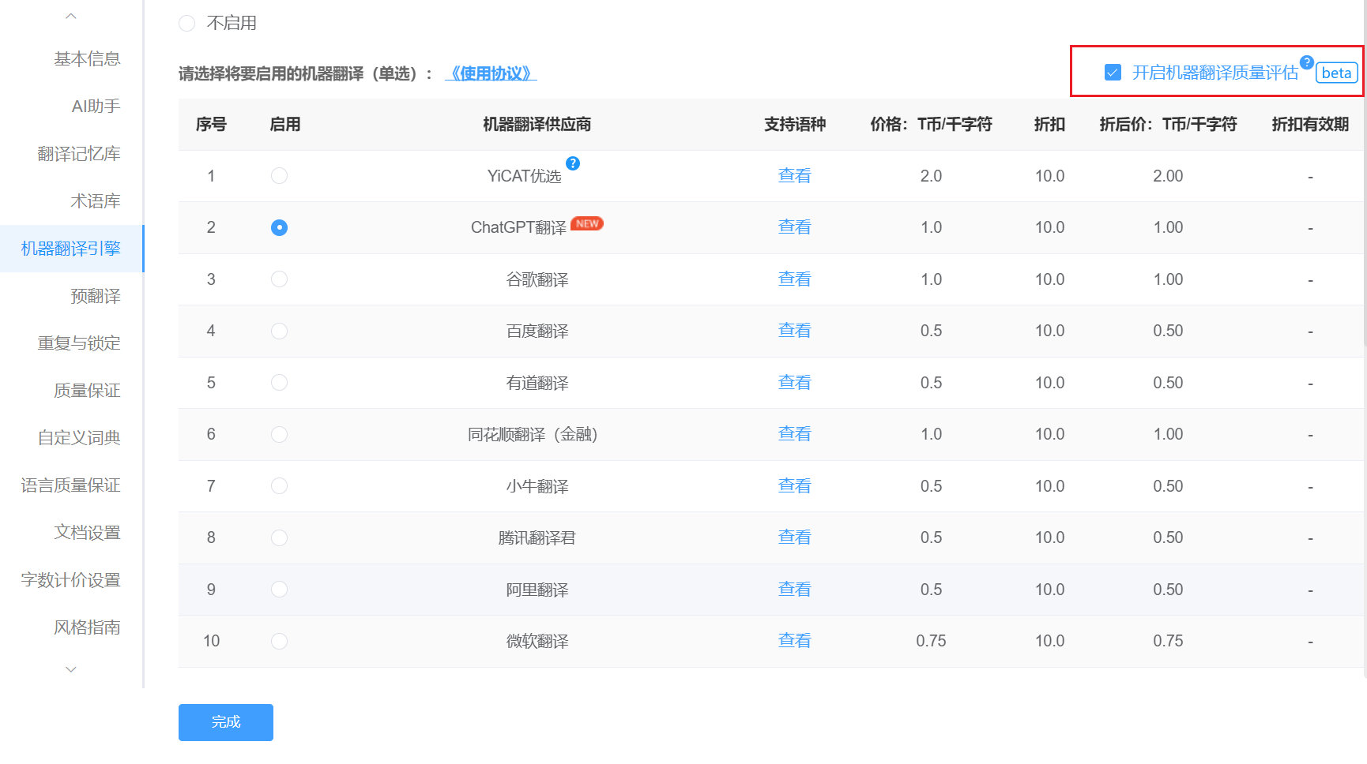Select the 微软翻译 radio button
The height and width of the screenshot is (764, 1367).
(x=279, y=641)
